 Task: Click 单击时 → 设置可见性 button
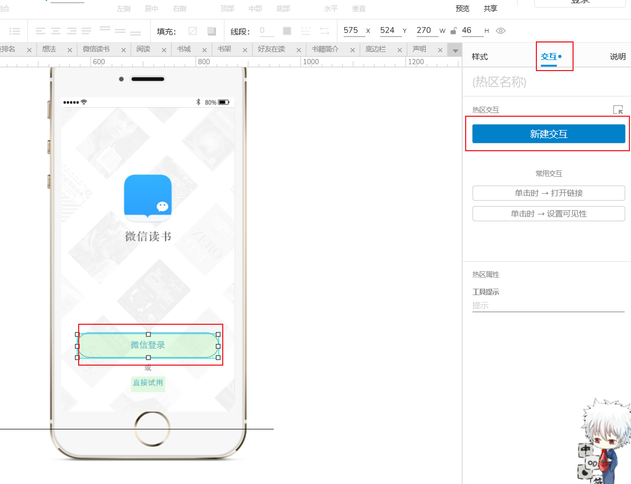click(549, 214)
